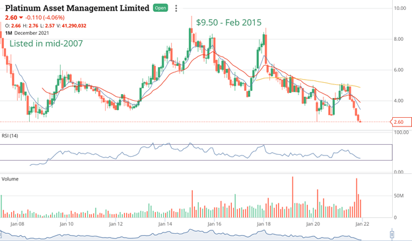Select the Platinum Asset Management Limited title
412x241 pixels.
point(77,8)
